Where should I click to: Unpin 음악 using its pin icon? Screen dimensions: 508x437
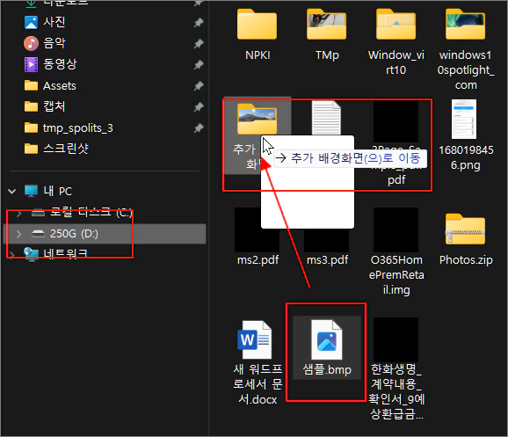pyautogui.click(x=199, y=43)
